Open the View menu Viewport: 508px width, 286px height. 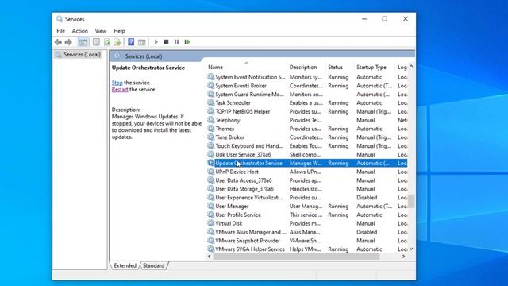101,31
